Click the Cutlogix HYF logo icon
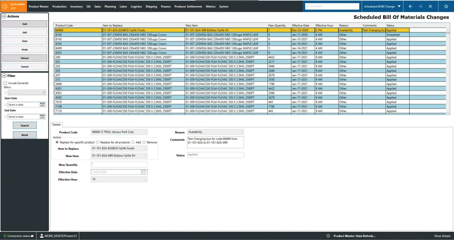This screenshot has width=454, height=240. point(5,6)
